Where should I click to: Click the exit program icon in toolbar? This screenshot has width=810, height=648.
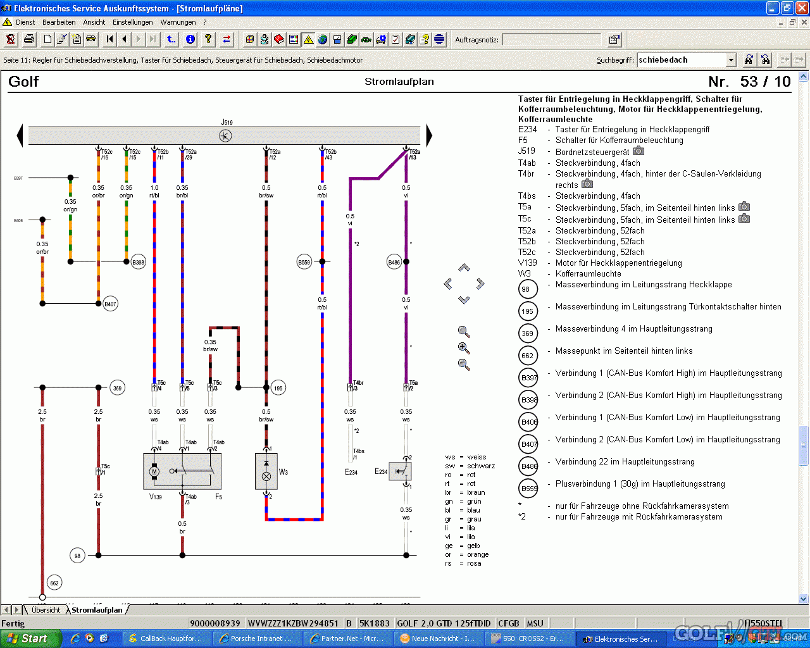[11, 39]
